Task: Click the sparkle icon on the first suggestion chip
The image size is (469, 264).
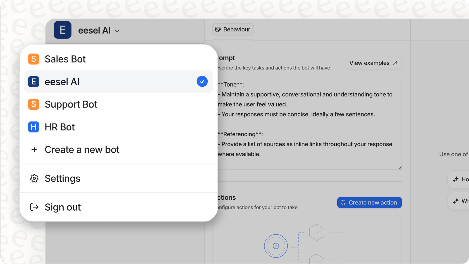Action: (456, 179)
